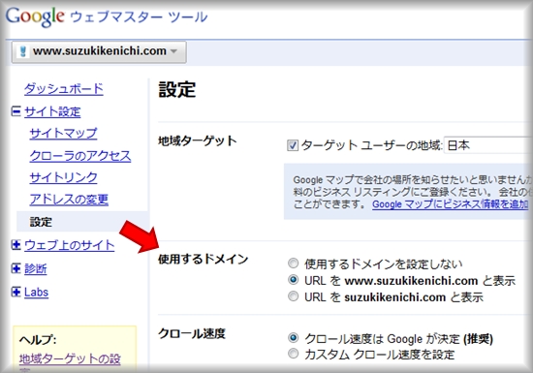Click the 設定 page heading
533x373 pixels.
(177, 90)
